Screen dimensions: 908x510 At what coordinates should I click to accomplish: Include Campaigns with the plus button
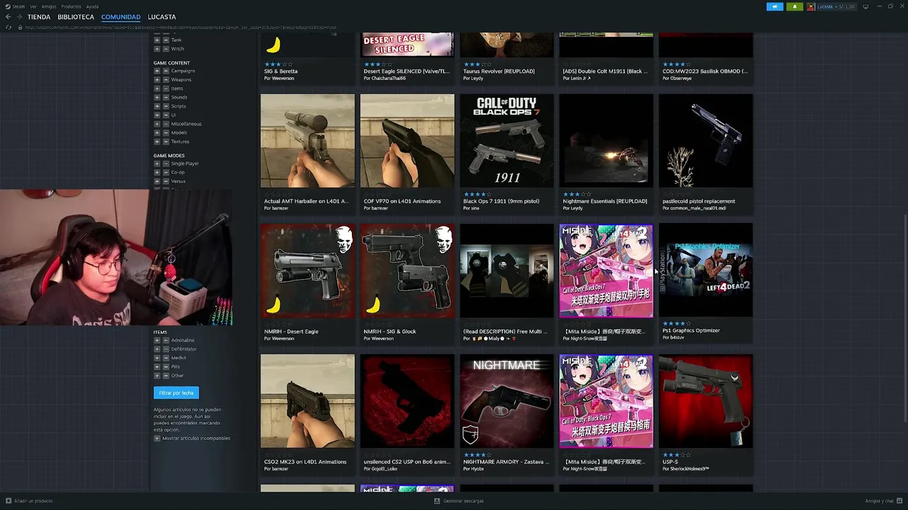(x=157, y=71)
